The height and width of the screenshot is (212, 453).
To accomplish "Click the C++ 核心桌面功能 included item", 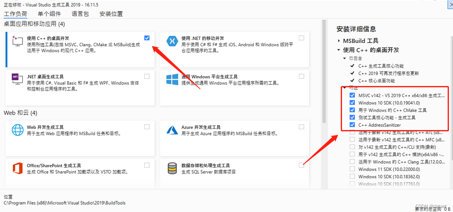I will coord(377,81).
